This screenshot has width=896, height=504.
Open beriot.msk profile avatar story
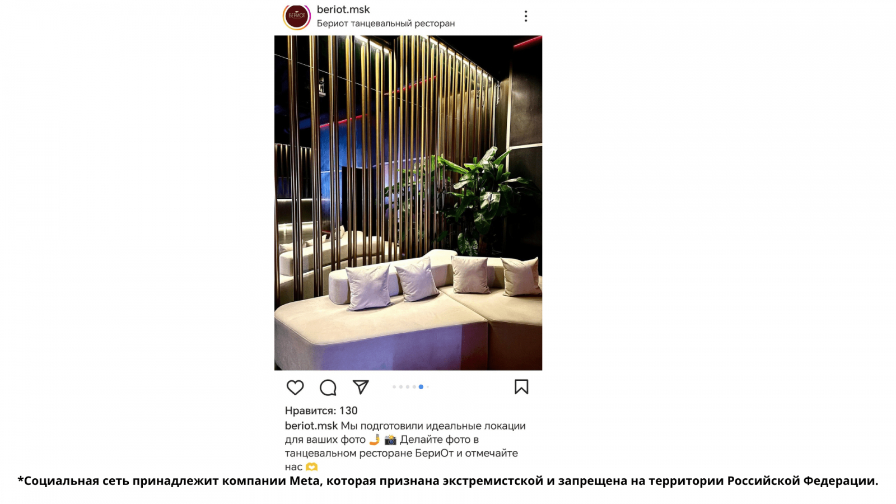(297, 16)
